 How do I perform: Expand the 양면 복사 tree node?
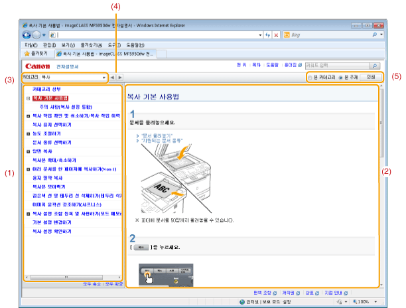point(28,151)
